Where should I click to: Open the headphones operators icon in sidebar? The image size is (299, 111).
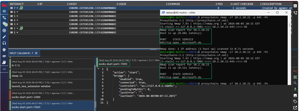[4, 43]
